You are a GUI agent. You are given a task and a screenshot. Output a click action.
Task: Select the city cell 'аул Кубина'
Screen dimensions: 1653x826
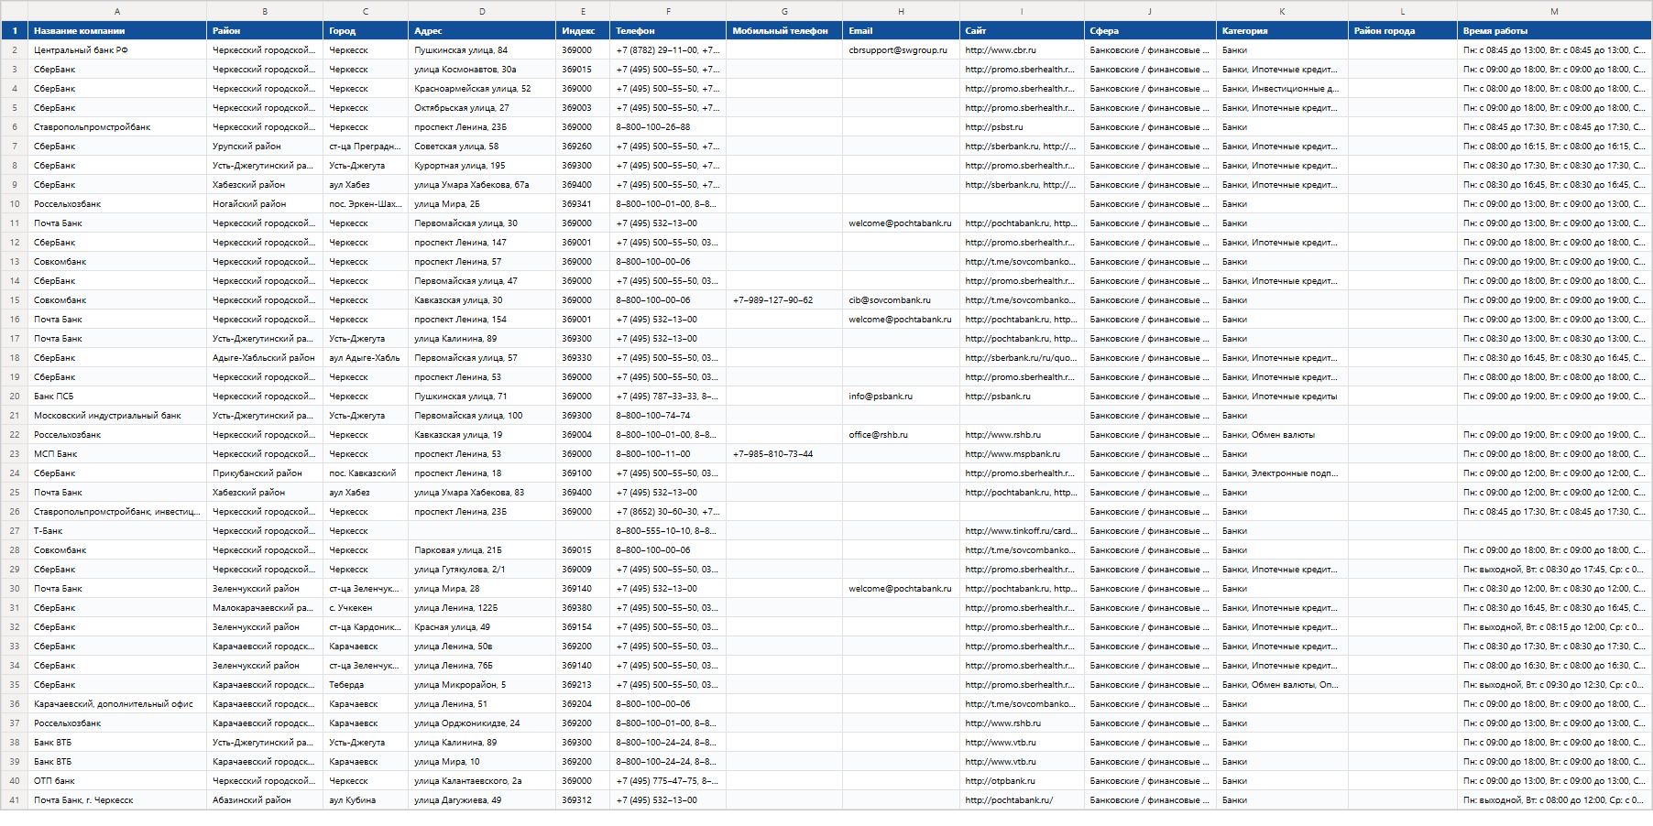(x=366, y=800)
